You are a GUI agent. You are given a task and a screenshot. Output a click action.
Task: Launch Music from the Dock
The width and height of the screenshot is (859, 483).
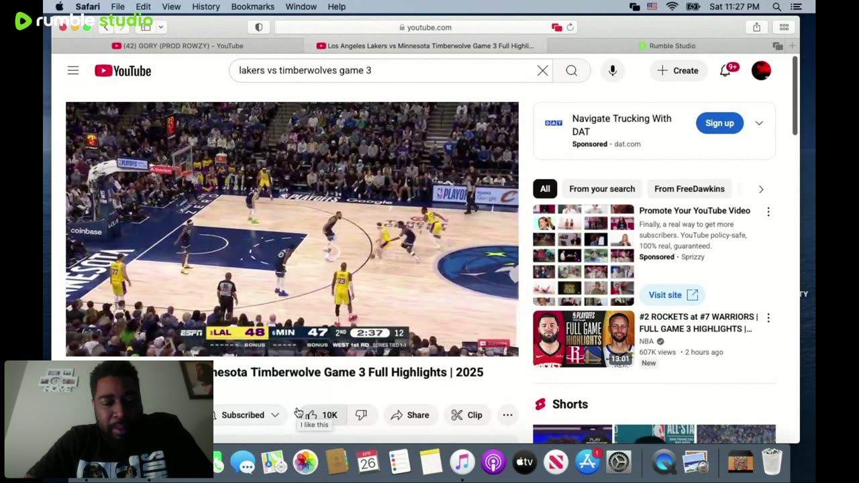click(x=462, y=463)
